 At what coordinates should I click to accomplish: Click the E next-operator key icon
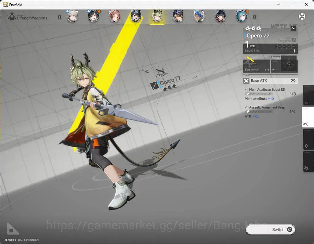[254, 17]
